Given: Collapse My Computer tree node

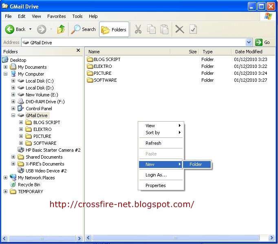Looking at the screenshot, I should [5, 74].
